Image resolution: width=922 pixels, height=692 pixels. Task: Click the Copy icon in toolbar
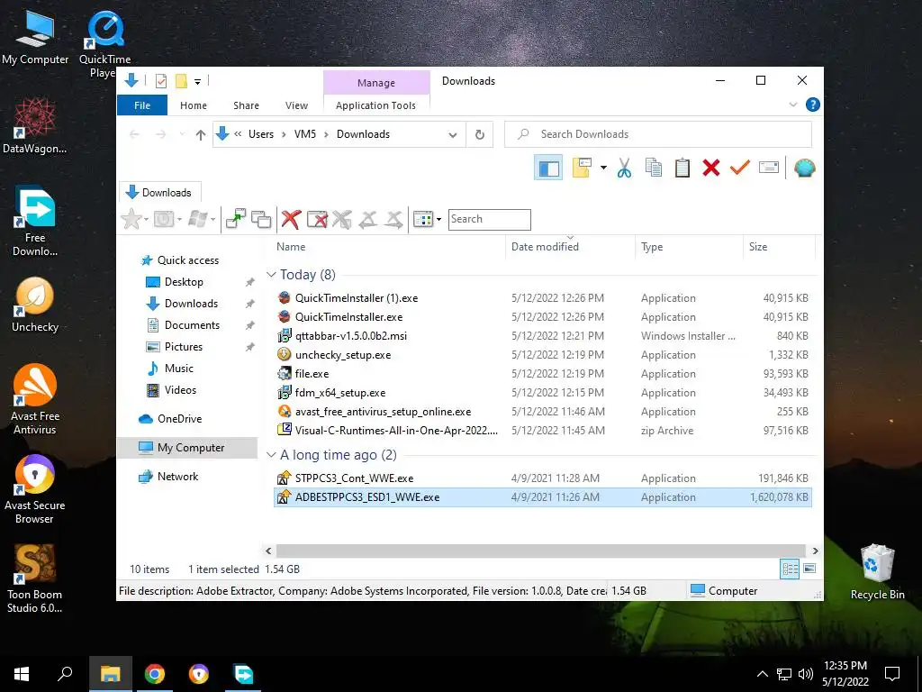pos(654,168)
